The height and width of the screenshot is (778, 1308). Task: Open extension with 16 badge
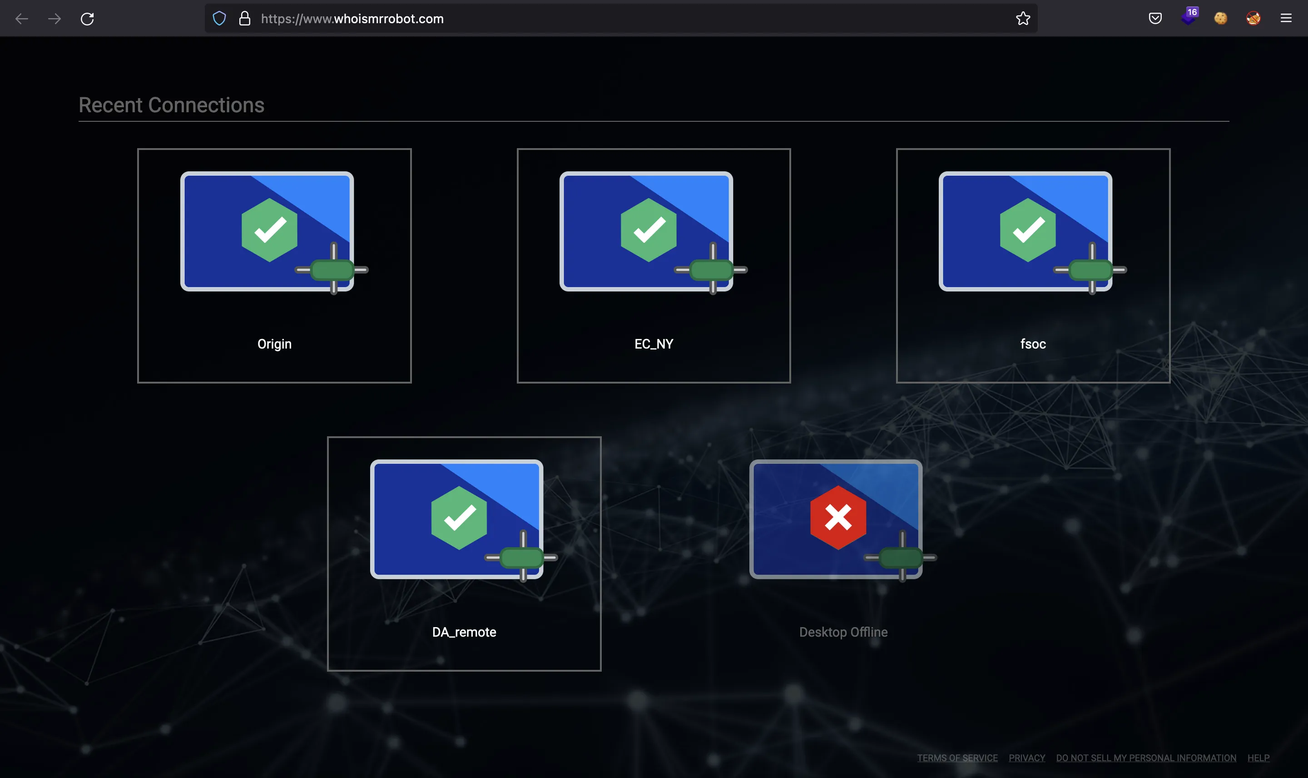[x=1189, y=17]
